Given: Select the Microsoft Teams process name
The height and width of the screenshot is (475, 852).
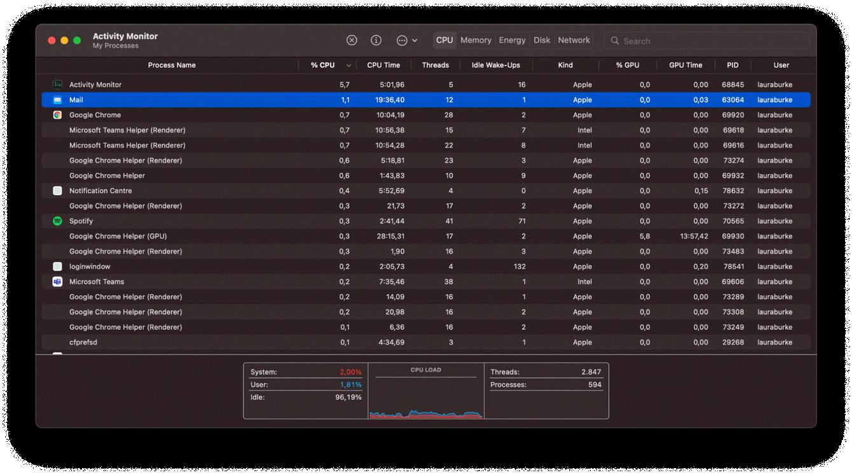Looking at the screenshot, I should (x=97, y=282).
